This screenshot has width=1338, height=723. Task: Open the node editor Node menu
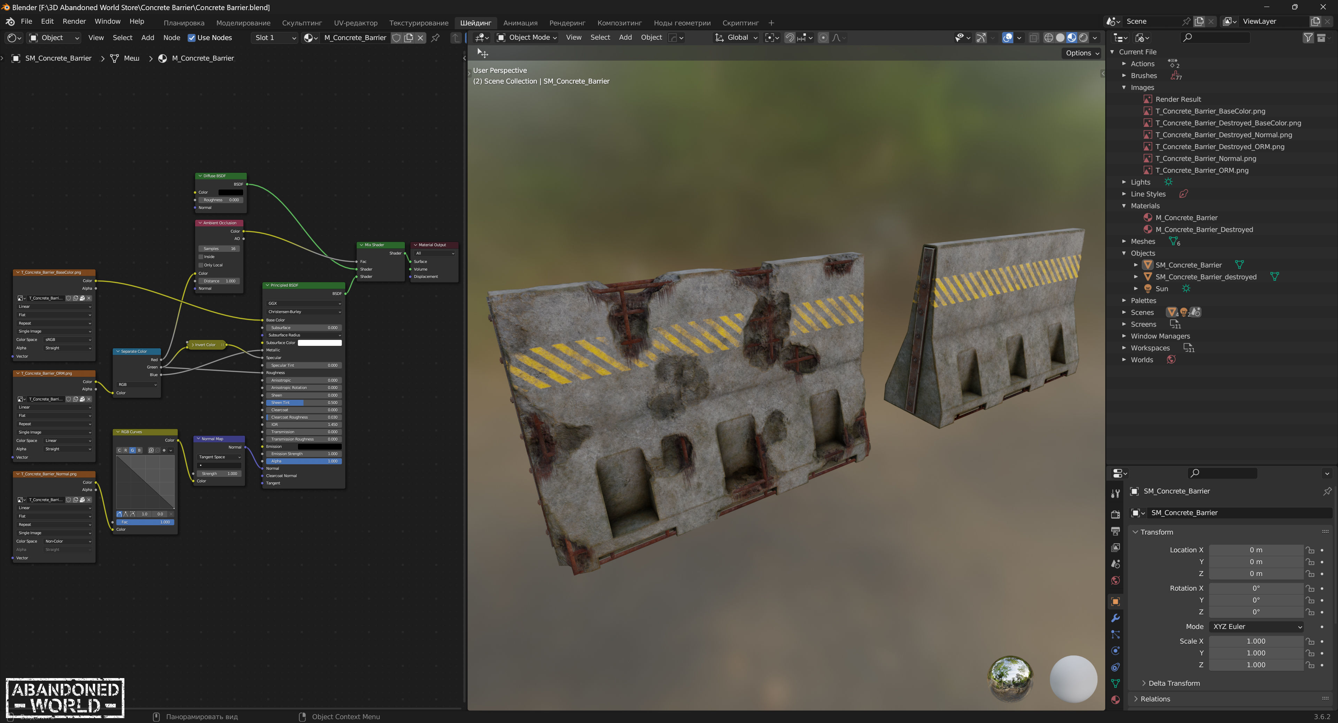coord(171,38)
